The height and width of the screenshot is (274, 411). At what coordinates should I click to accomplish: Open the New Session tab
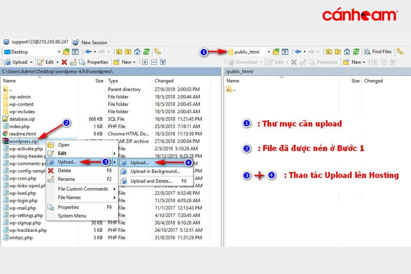point(90,42)
